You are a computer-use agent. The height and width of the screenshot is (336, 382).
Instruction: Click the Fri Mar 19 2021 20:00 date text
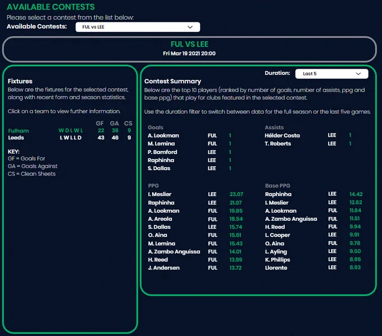(189, 53)
